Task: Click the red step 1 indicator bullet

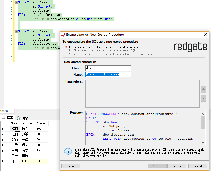Action: click(66, 47)
